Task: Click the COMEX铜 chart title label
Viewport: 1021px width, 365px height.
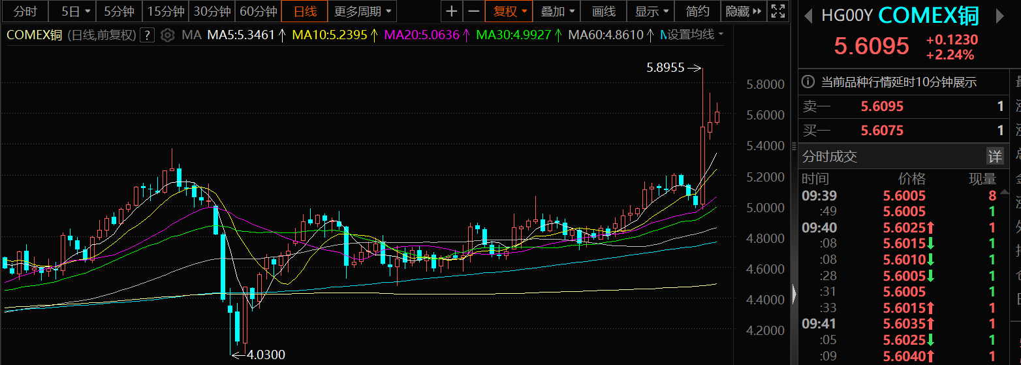Action: tap(34, 35)
